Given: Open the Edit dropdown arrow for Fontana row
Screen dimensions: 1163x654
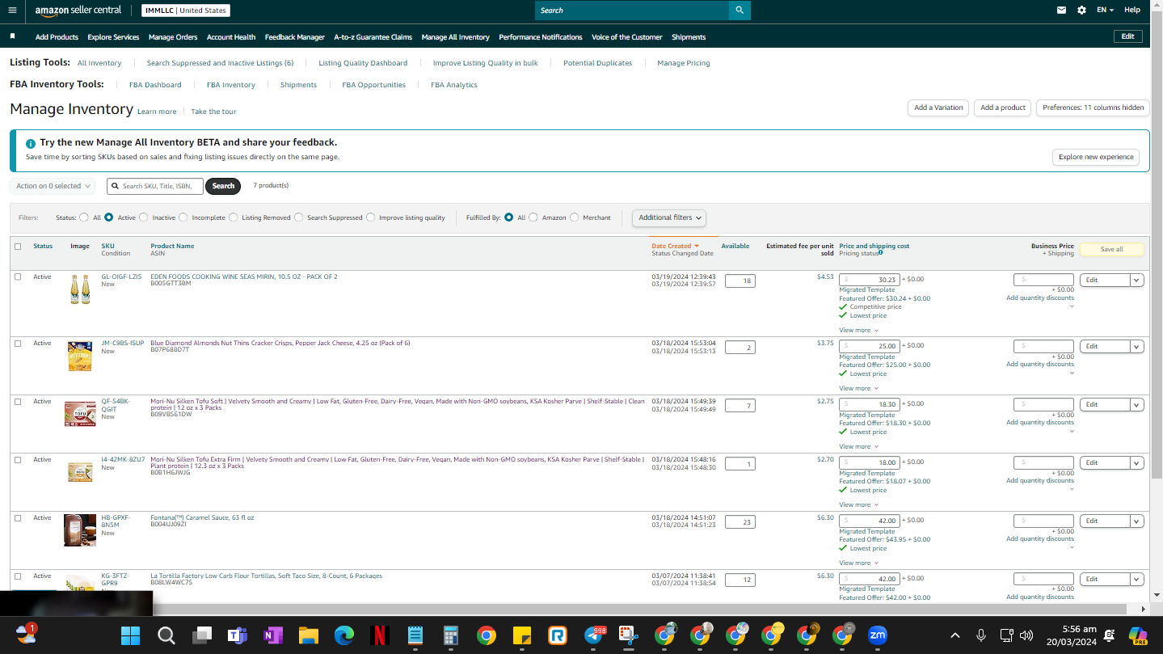Looking at the screenshot, I should (1136, 521).
